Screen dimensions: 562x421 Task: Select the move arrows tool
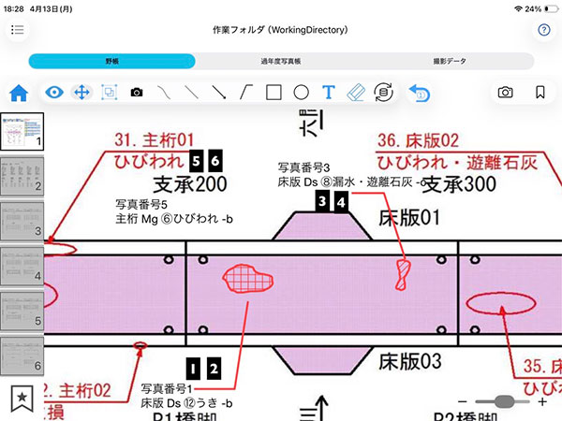(x=81, y=93)
